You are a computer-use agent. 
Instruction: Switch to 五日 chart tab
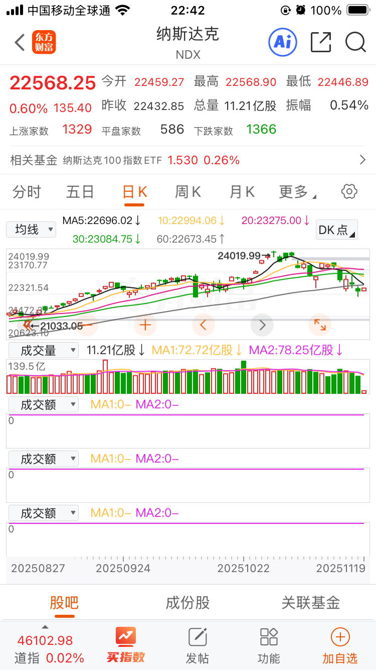point(80,192)
